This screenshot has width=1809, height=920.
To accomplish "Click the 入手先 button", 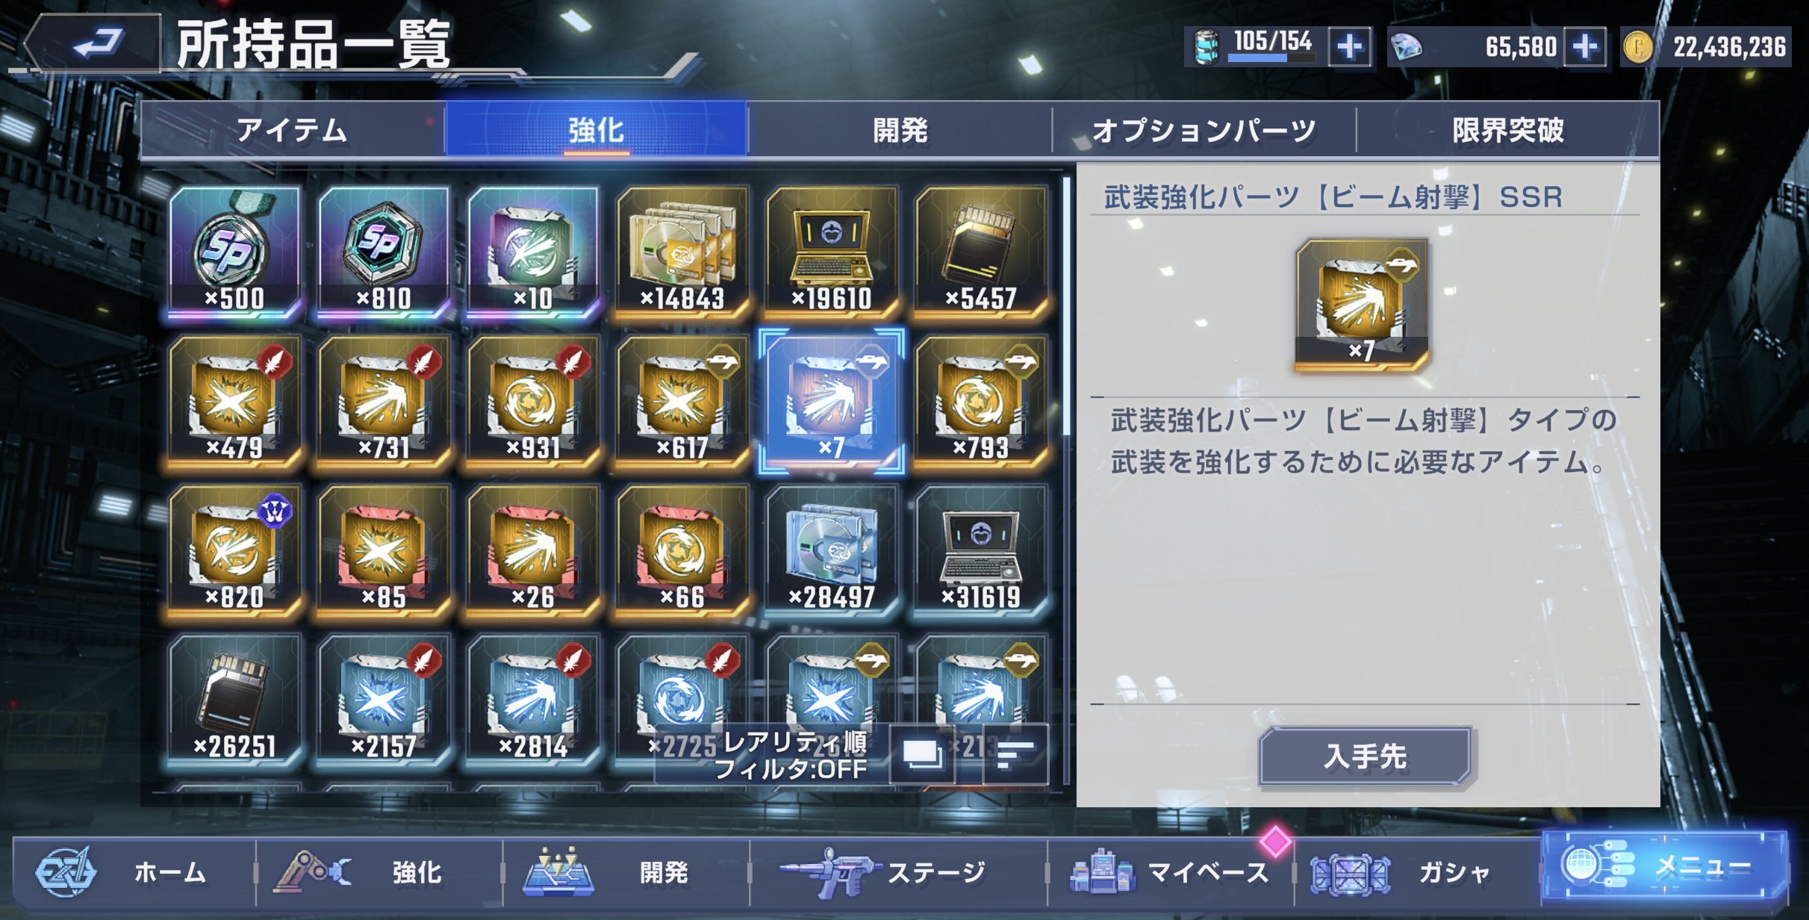I will coord(1365,756).
